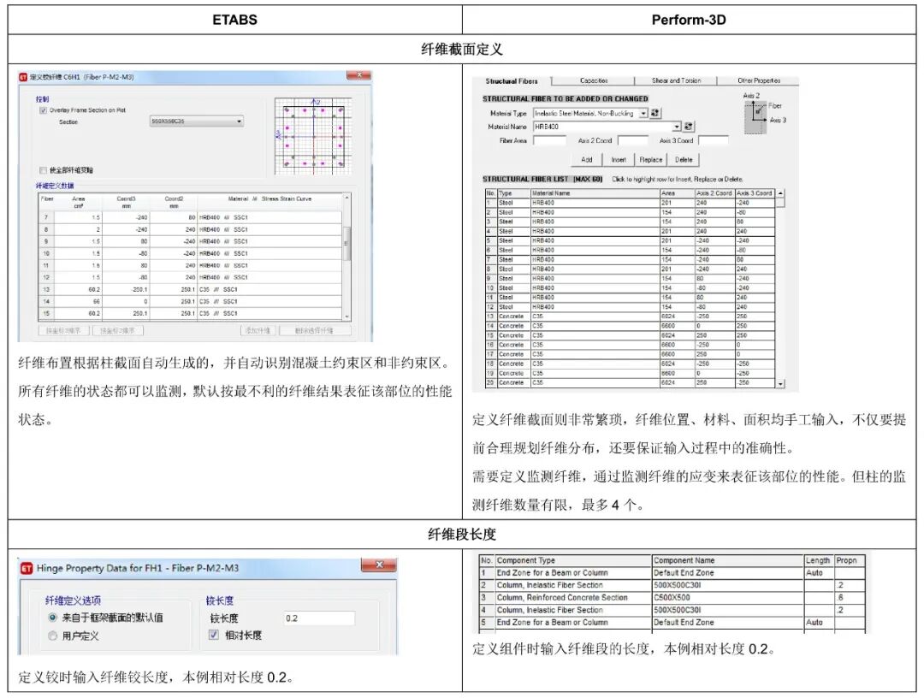Click the Add button
924x698 pixels.
(587, 158)
